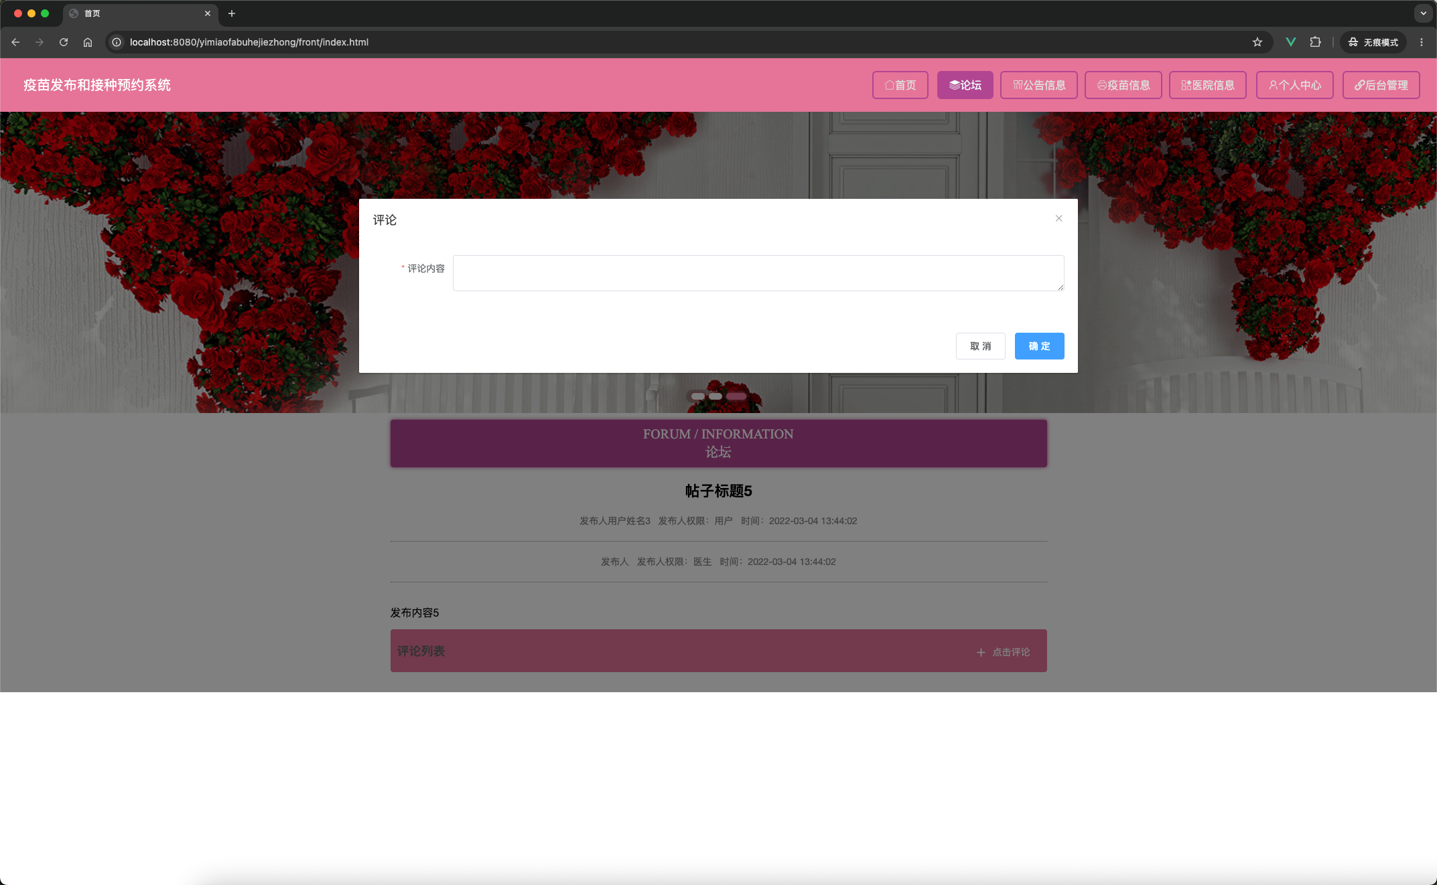Reload the page with refresh icon
The width and height of the screenshot is (1437, 885).
[64, 42]
